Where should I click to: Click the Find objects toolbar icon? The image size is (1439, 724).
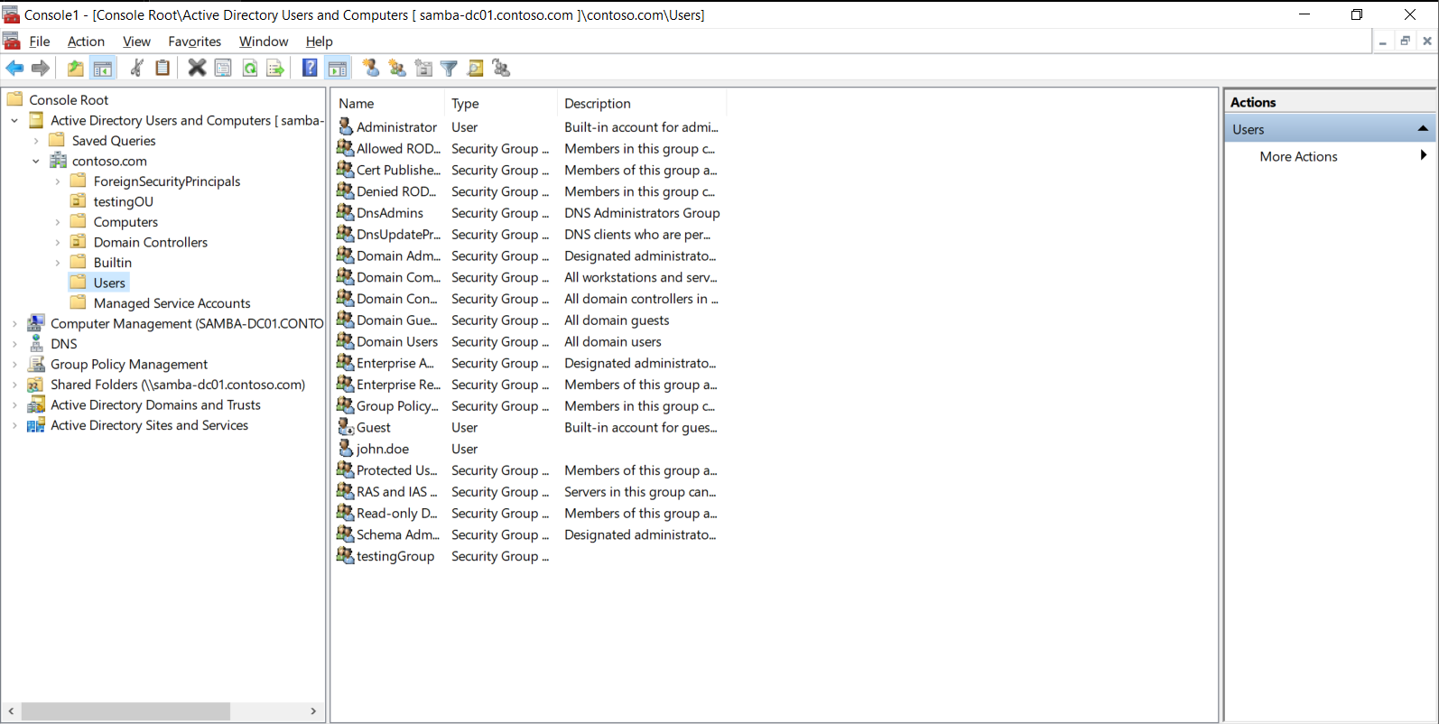pyautogui.click(x=475, y=68)
